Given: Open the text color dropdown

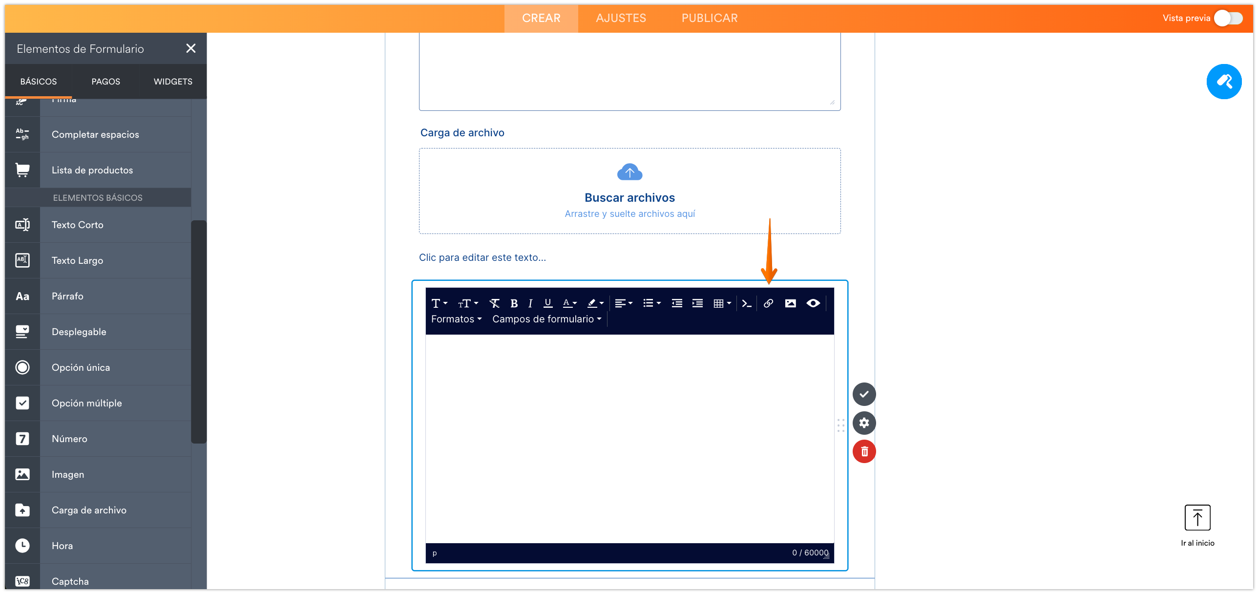Looking at the screenshot, I should (569, 303).
